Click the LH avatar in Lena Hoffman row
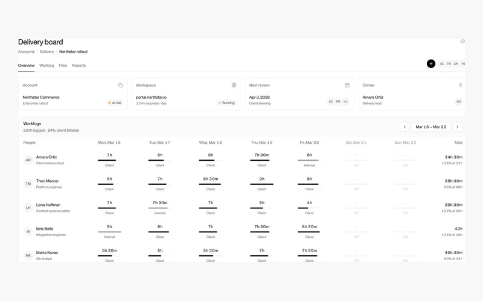The image size is (483, 301). pyautogui.click(x=28, y=208)
